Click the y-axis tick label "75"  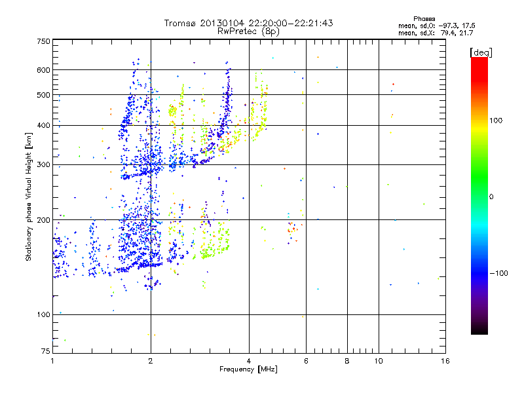pyautogui.click(x=46, y=351)
